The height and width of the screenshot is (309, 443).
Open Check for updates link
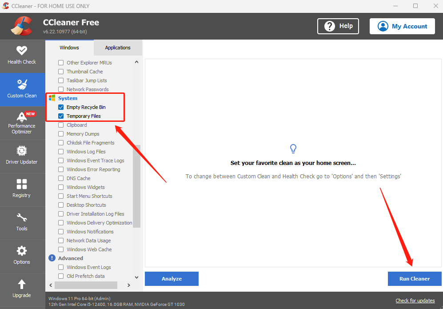point(415,301)
